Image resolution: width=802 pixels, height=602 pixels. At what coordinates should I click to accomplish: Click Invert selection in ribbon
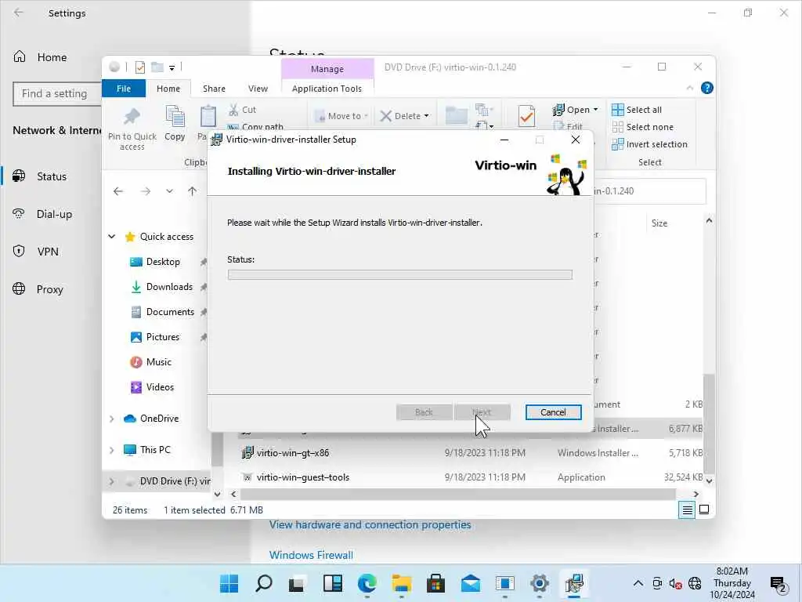pyautogui.click(x=649, y=144)
